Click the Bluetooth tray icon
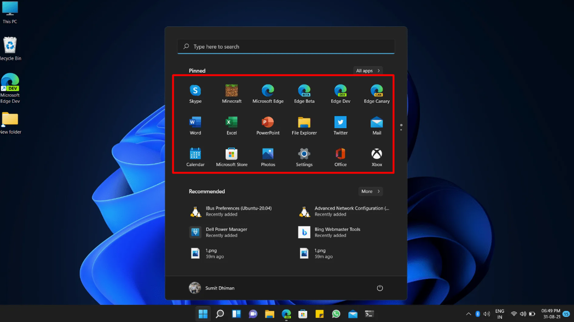Viewport: 574px width, 322px height. pyautogui.click(x=477, y=314)
